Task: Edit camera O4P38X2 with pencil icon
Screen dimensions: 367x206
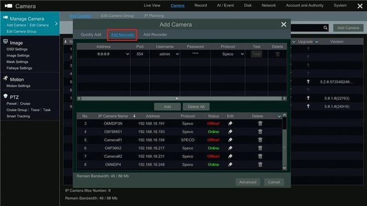Action: click(x=230, y=148)
